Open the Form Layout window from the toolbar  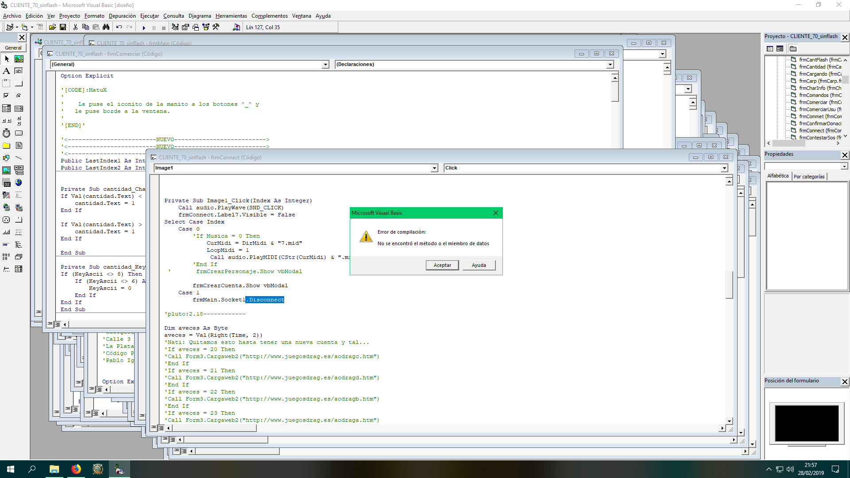pyautogui.click(x=196, y=27)
